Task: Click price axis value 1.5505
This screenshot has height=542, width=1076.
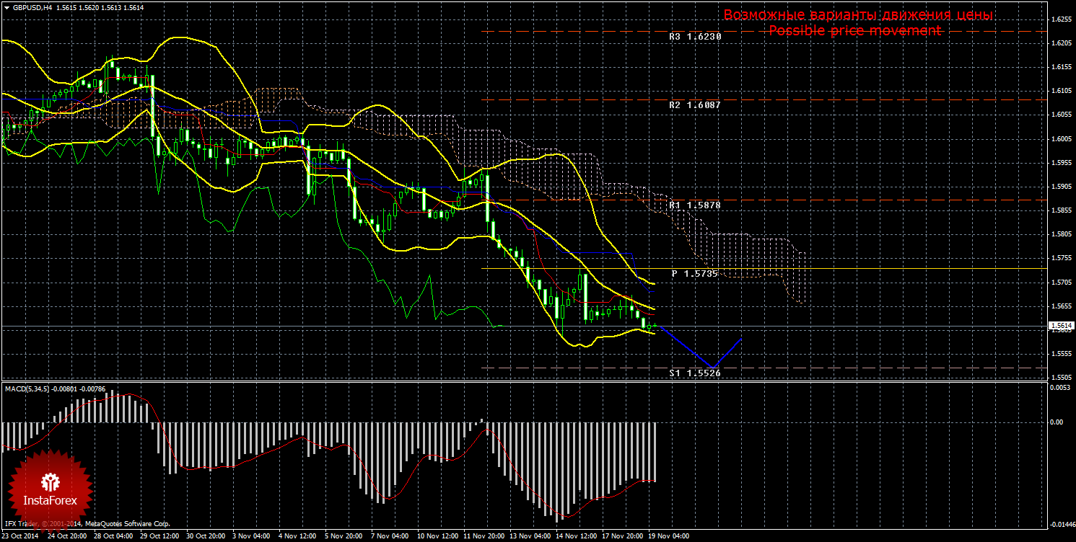Action: tap(1061, 378)
